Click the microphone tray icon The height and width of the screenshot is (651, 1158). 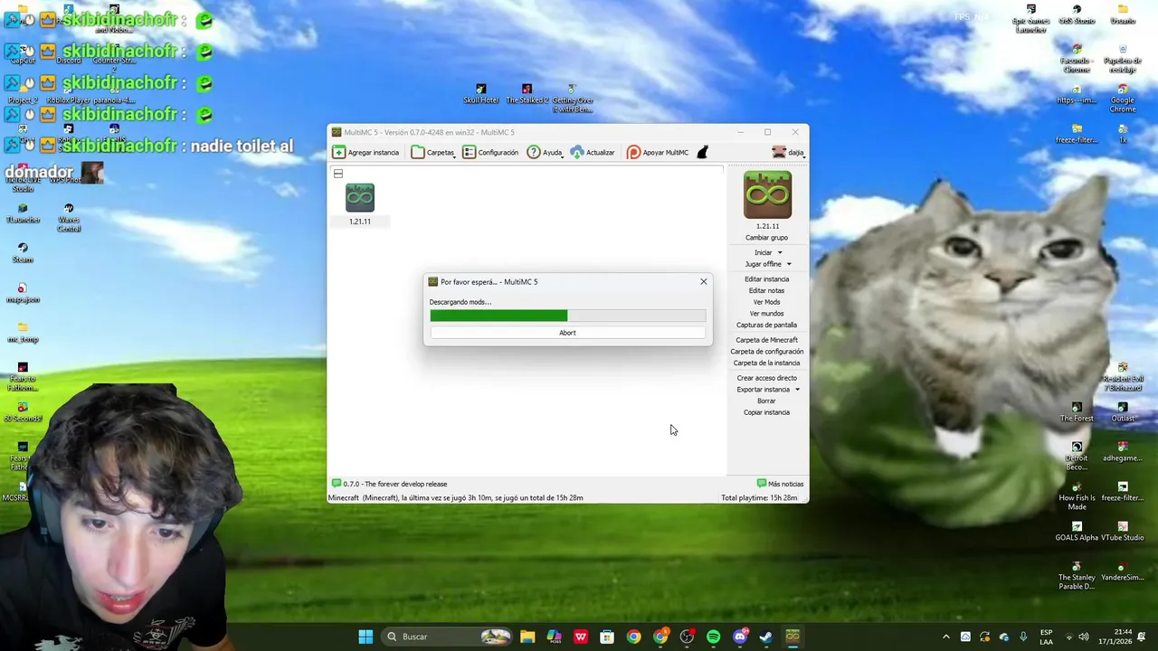[1023, 637]
